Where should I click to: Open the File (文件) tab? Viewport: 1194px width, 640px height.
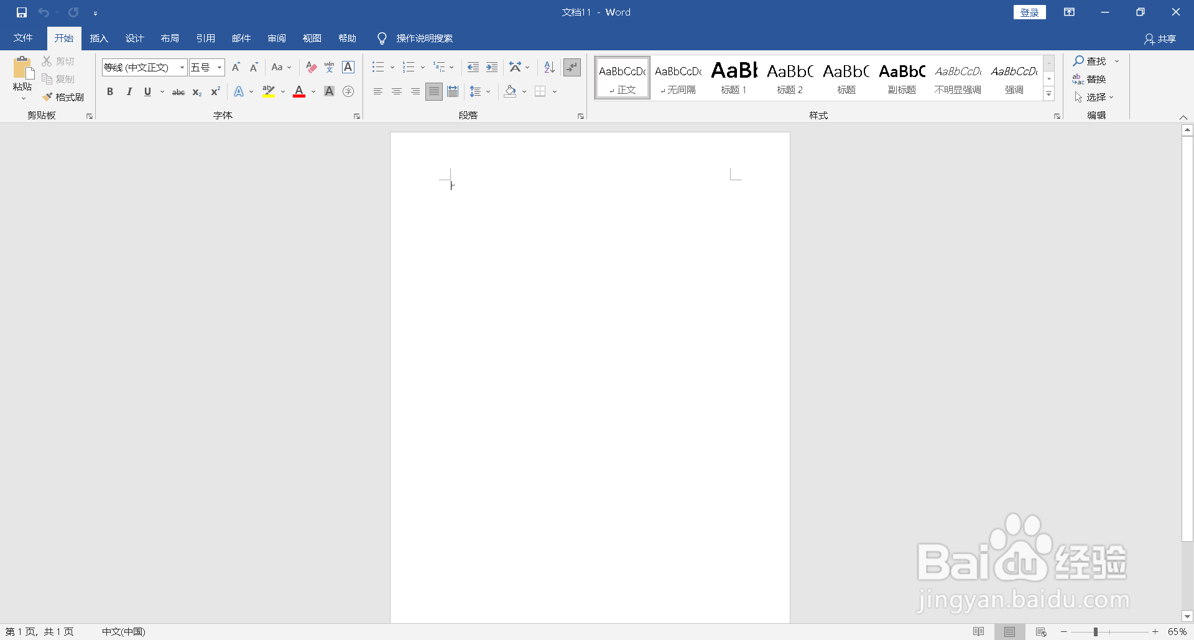23,39
